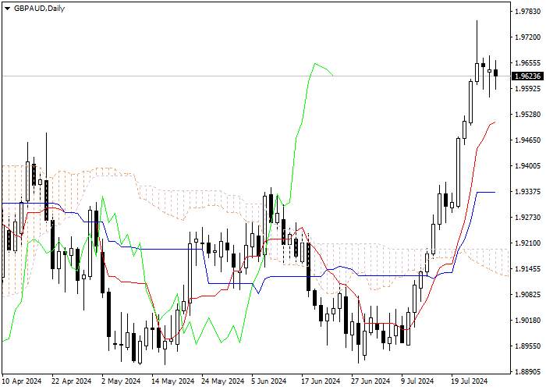Image resolution: width=546 pixels, height=390 pixels.
Task: Select price level 1.97200 on axis
Action: [527, 37]
